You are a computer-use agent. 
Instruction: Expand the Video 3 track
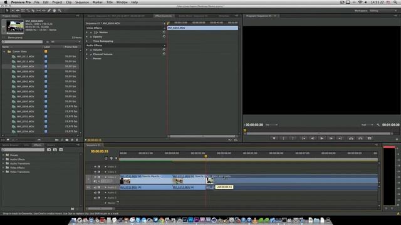point(106,167)
